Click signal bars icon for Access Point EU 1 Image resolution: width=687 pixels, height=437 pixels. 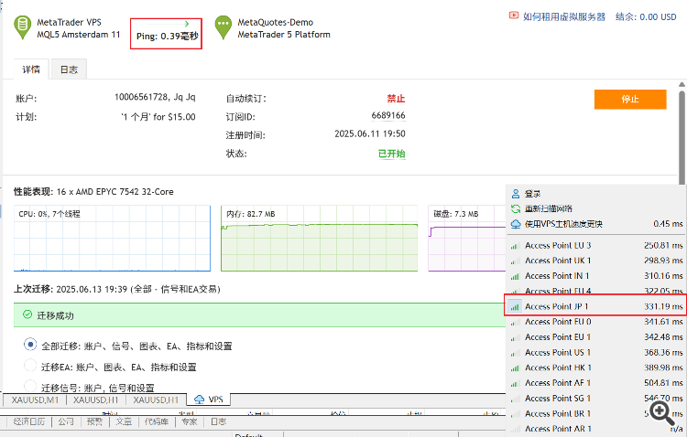(515, 337)
